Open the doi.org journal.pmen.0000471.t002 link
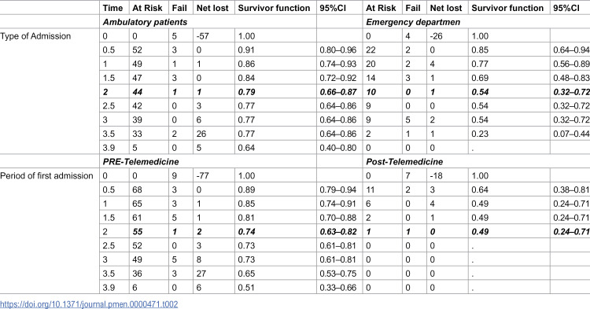This screenshot has width=590, height=309. pos(89,303)
